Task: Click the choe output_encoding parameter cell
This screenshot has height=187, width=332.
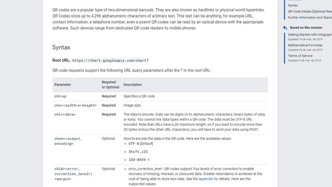Action: tap(68, 141)
